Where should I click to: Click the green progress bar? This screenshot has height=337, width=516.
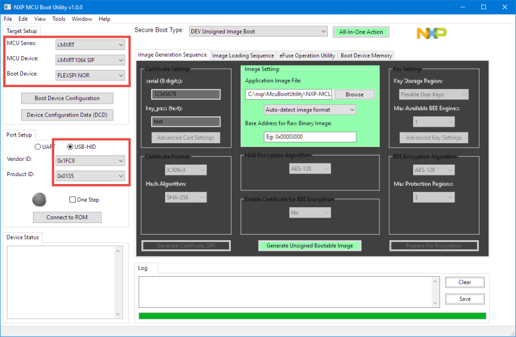pos(313,316)
